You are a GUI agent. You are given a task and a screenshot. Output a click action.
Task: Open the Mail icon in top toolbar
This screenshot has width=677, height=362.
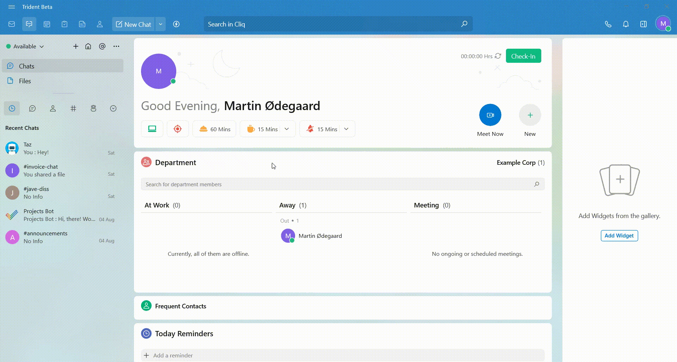12,24
